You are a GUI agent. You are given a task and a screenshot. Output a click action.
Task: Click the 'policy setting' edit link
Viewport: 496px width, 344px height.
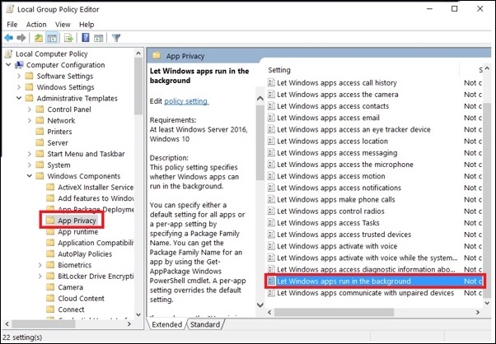(x=186, y=101)
